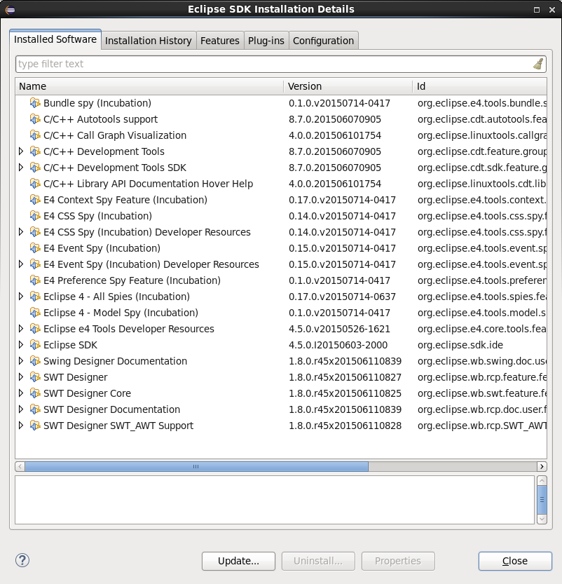Focus the type filter text field
Image resolution: width=562 pixels, height=584 pixels.
point(273,64)
